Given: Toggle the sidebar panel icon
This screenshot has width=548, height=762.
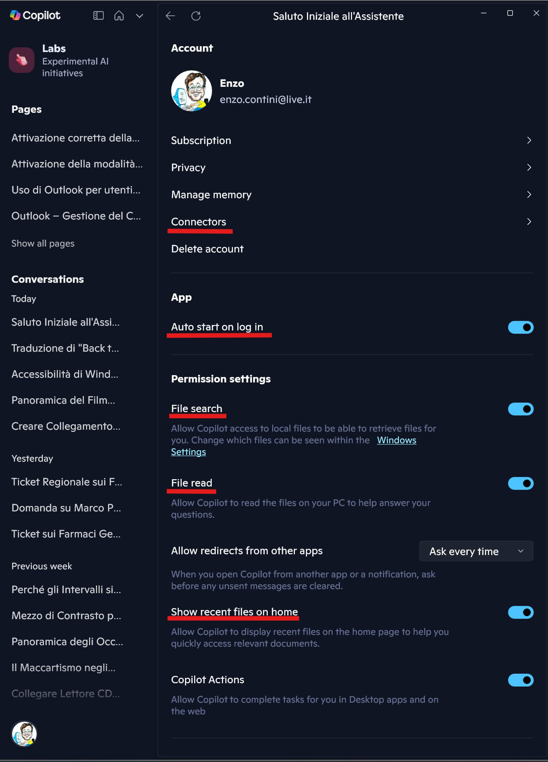Looking at the screenshot, I should coord(99,15).
